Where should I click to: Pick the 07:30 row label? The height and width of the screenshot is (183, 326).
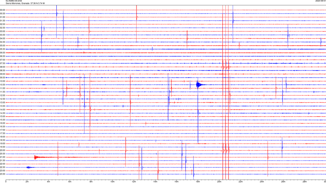(x=3, y=63)
